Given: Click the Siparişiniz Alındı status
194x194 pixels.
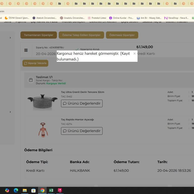Looking at the screenshot, I should 90,49.
